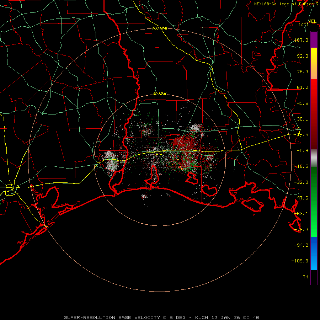
Task: Click the -0.9 value on the velocity scale
Action: 303,151
